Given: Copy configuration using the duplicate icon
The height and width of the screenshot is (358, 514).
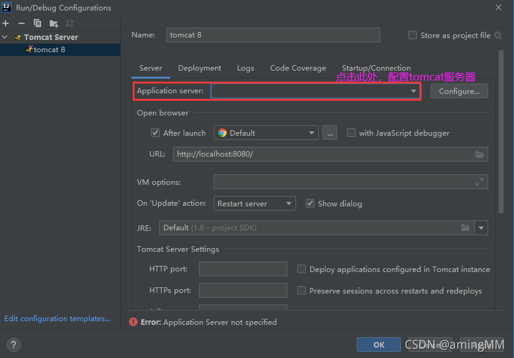Looking at the screenshot, I should point(37,23).
